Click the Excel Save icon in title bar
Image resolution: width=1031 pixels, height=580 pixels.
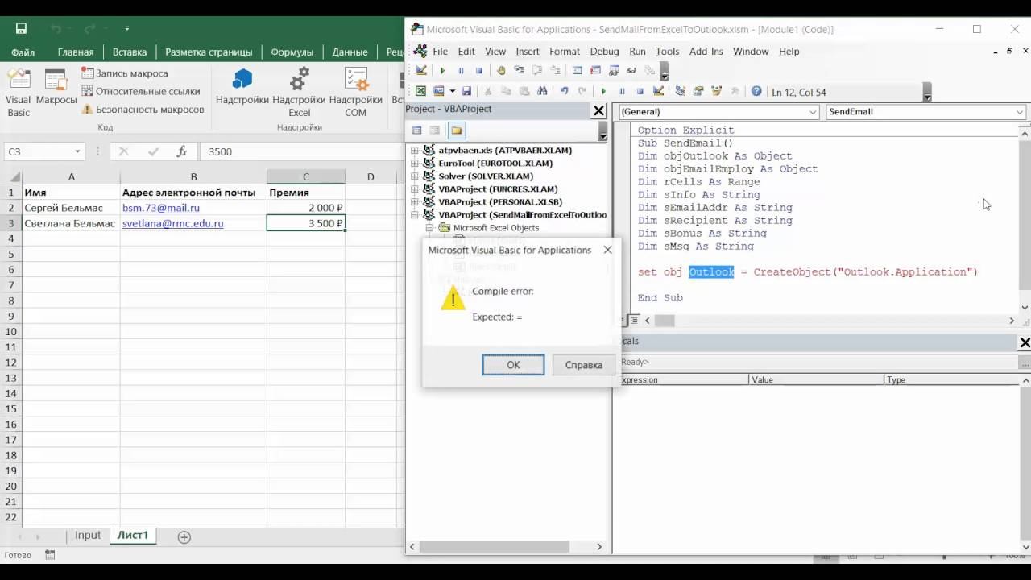[21, 28]
